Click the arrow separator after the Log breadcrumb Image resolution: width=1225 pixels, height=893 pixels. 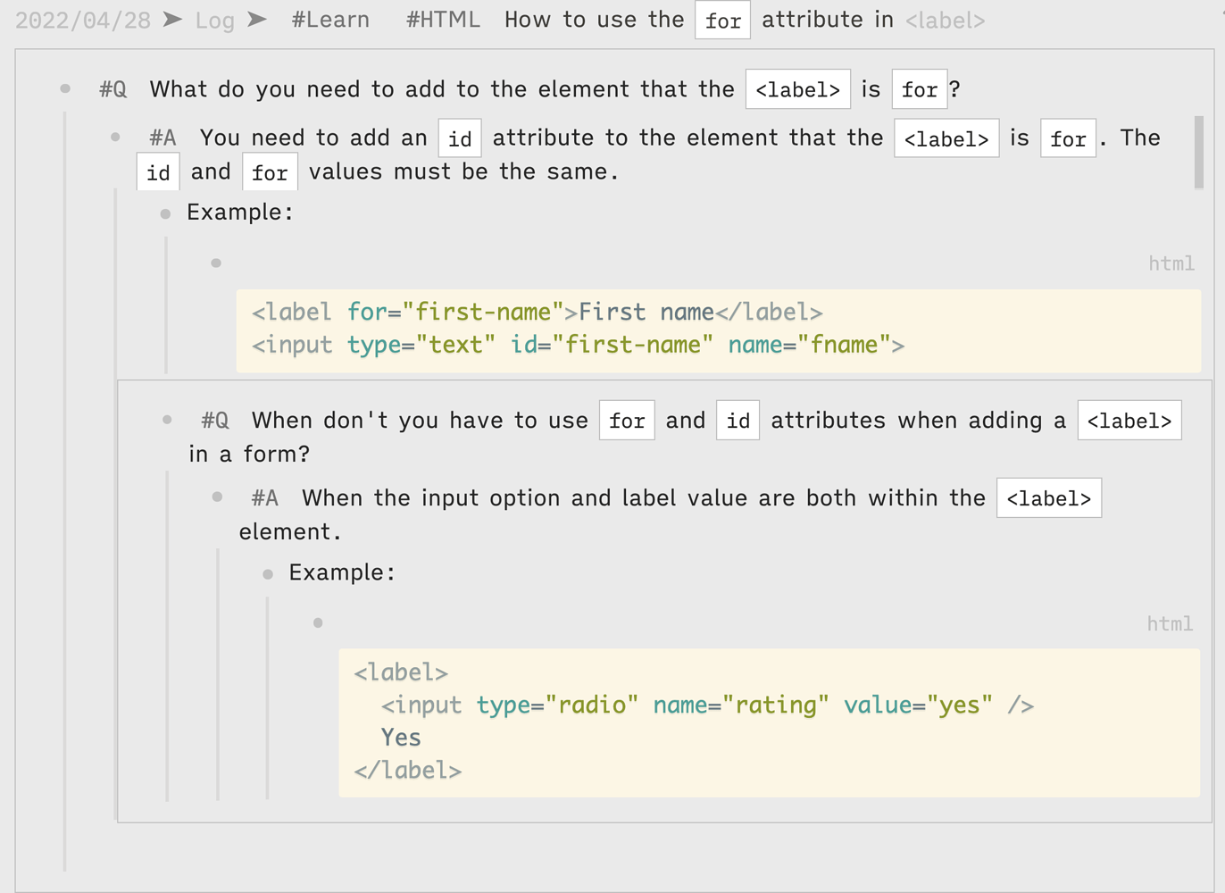pyautogui.click(x=257, y=20)
